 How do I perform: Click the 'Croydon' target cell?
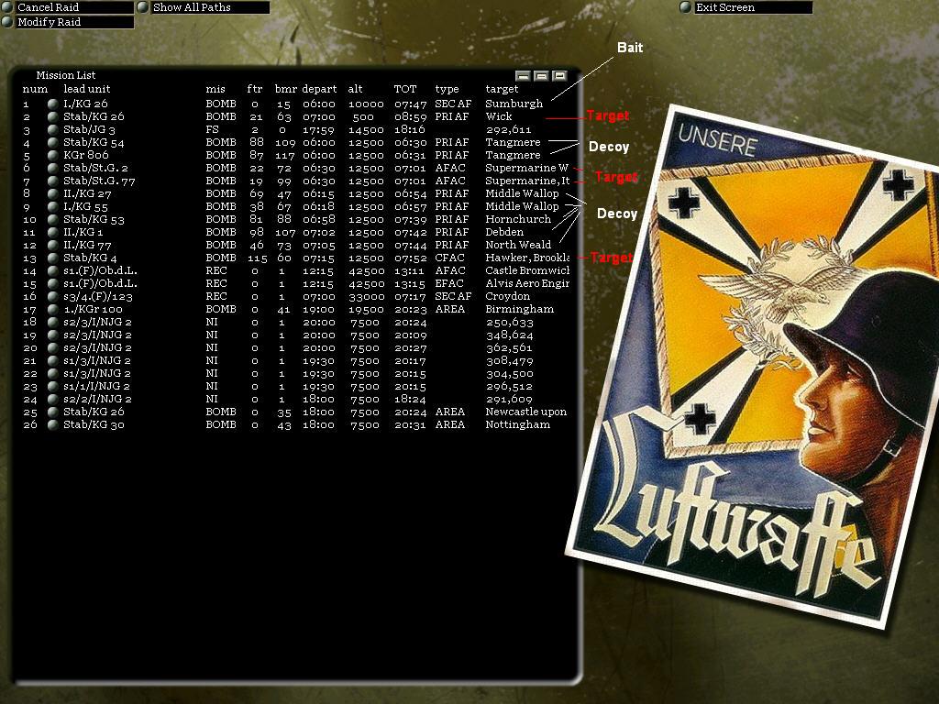click(x=507, y=296)
